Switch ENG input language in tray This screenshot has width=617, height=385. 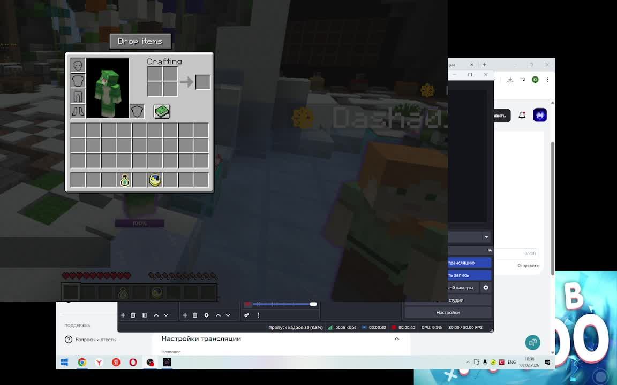coord(511,362)
